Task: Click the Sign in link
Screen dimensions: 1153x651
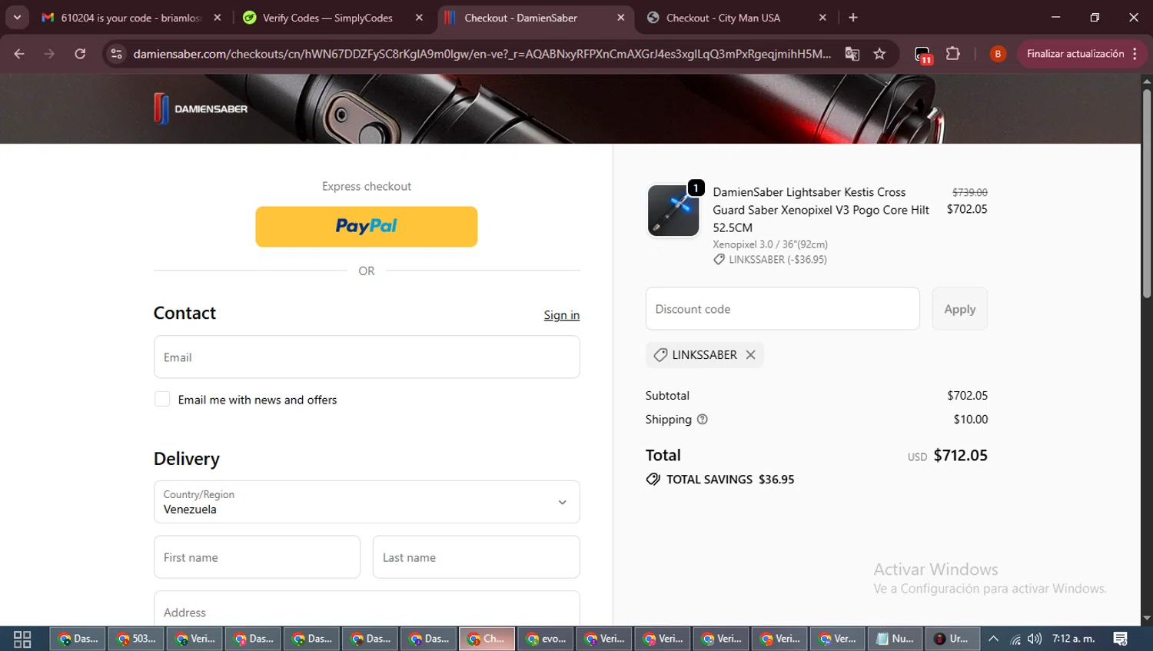Action: [x=561, y=315]
